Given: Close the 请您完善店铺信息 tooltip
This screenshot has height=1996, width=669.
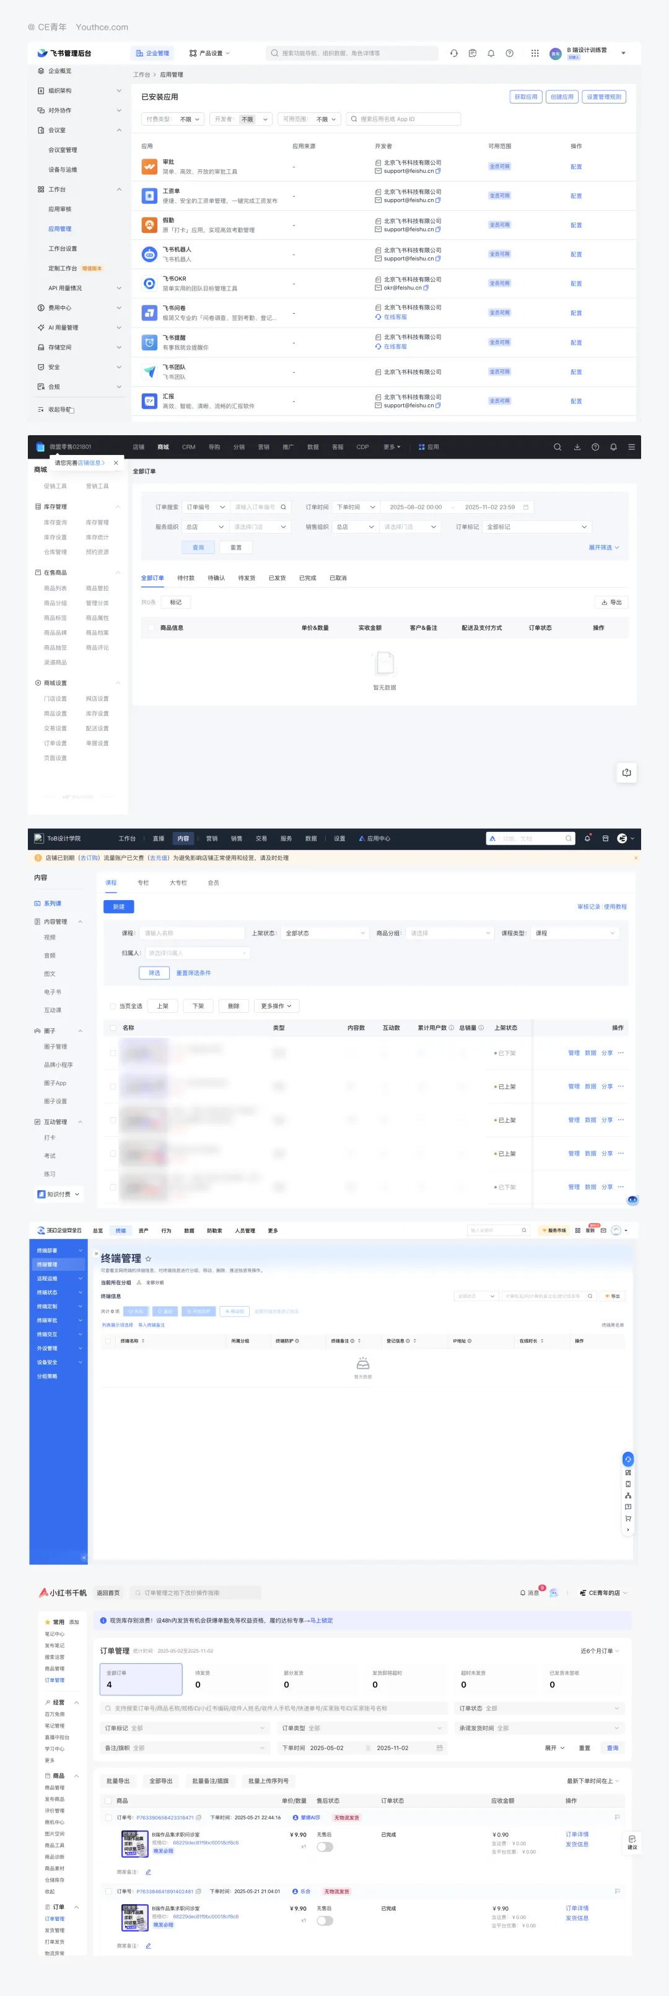Looking at the screenshot, I should [116, 462].
